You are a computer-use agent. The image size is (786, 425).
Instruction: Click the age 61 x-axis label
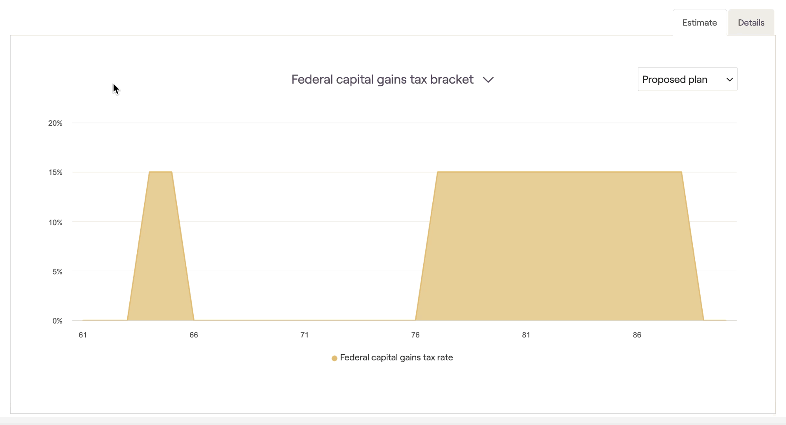(x=83, y=335)
